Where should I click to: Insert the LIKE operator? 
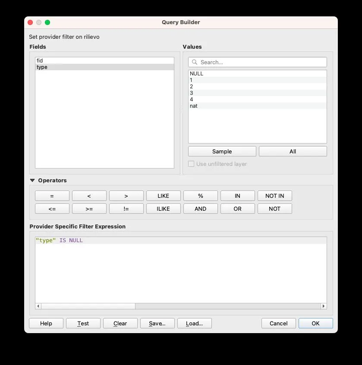click(163, 195)
